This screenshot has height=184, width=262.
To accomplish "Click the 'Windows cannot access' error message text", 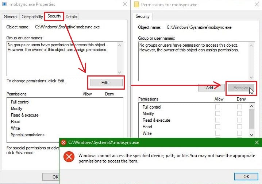I will point(167,158).
